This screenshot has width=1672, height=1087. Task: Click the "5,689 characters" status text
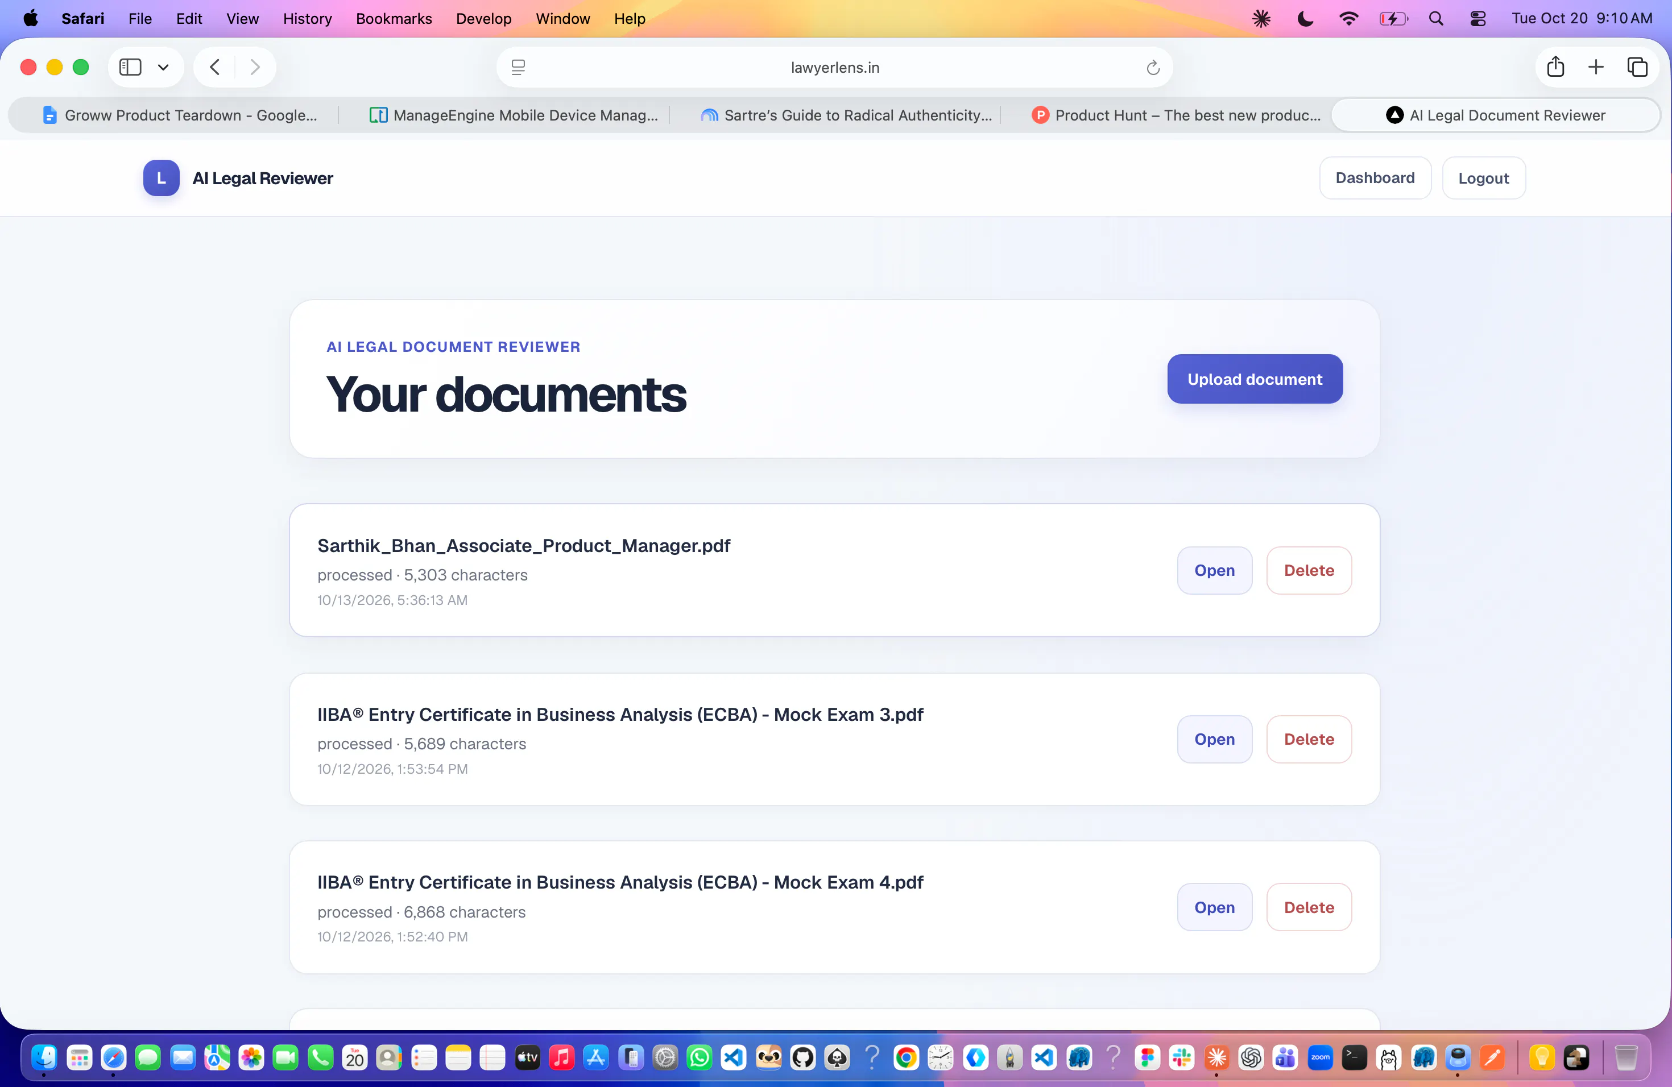coord(465,744)
